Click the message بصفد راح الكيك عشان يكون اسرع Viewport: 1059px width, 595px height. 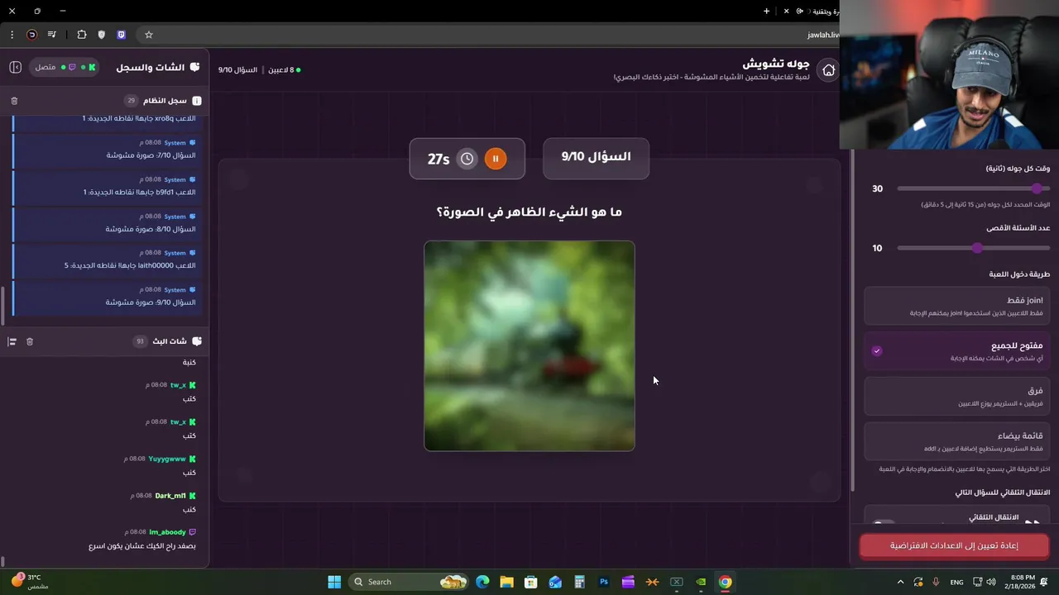click(x=142, y=546)
